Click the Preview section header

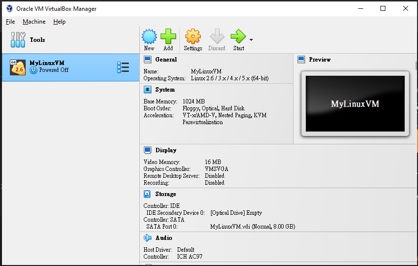pos(320,60)
